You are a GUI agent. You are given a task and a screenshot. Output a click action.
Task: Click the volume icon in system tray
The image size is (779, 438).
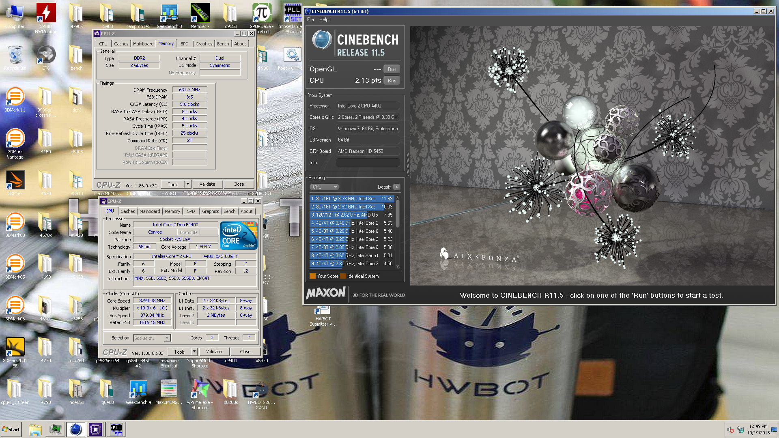(x=731, y=430)
